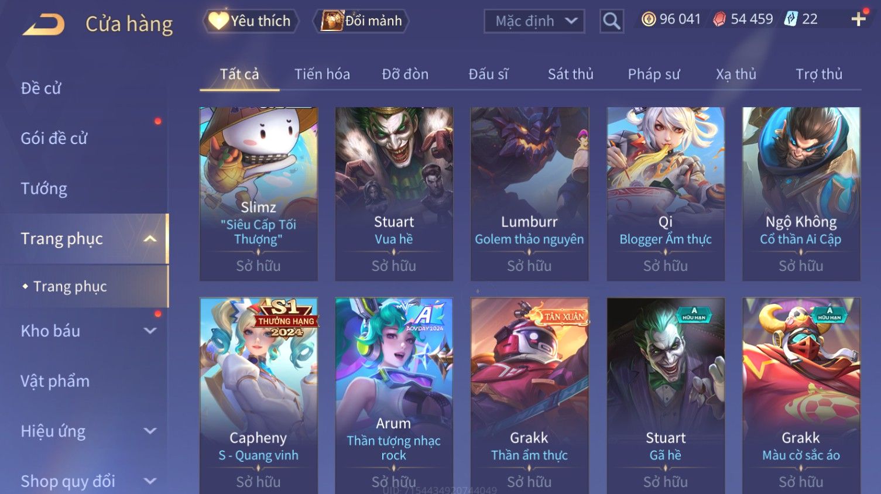
Task: Open the search magnifier icon
Action: tap(612, 22)
